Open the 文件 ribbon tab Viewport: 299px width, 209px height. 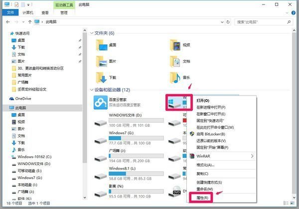tap(10, 12)
